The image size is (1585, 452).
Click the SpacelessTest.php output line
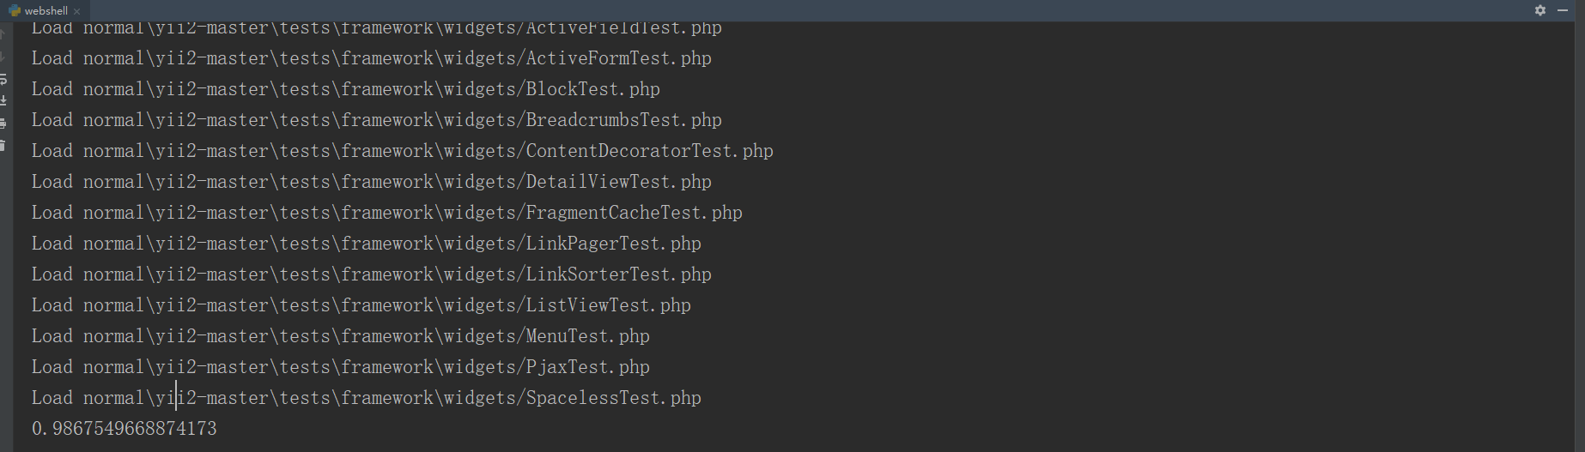367,398
